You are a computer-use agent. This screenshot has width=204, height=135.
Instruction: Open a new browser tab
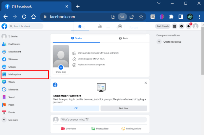[x=78, y=6]
